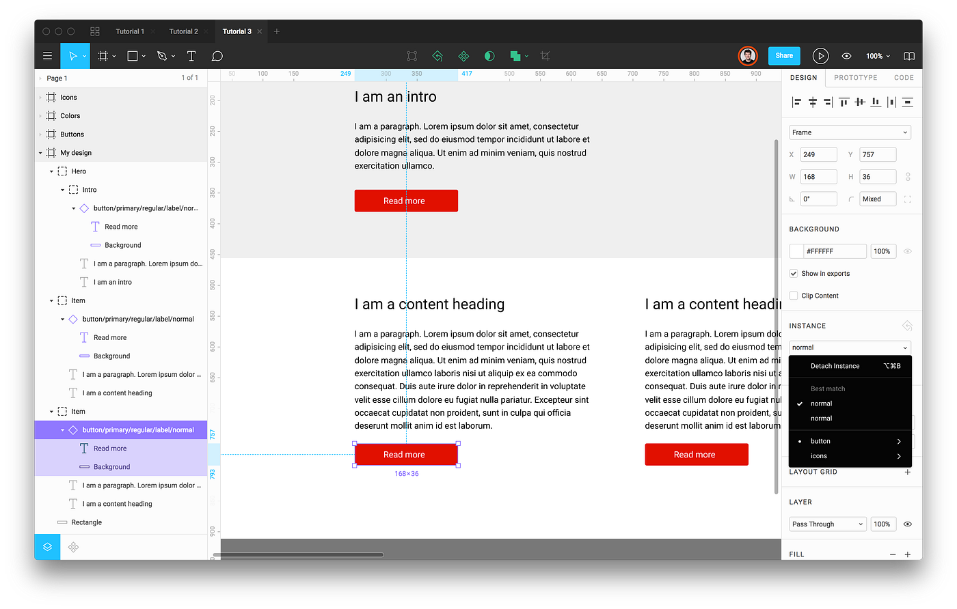Click the background color swatch
Image resolution: width=957 pixels, height=609 pixels.
tap(796, 251)
